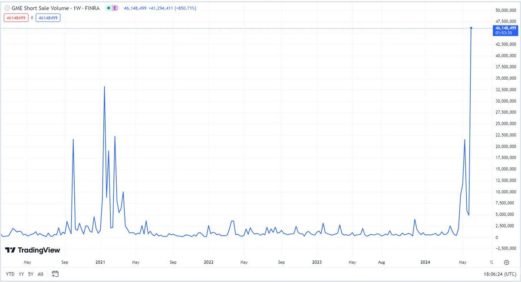Click the TradingView logo
The width and height of the screenshot is (521, 282).
[x=33, y=250]
